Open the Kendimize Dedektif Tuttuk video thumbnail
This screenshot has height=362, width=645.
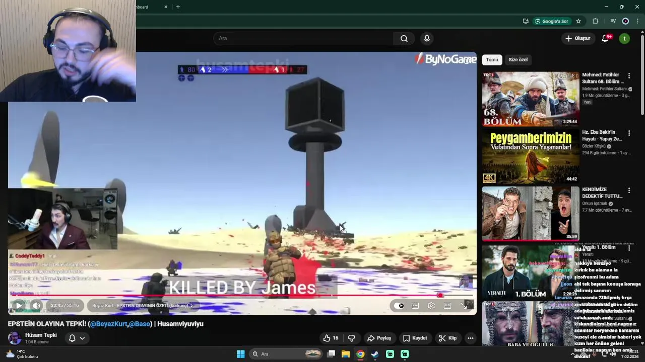[x=531, y=214]
